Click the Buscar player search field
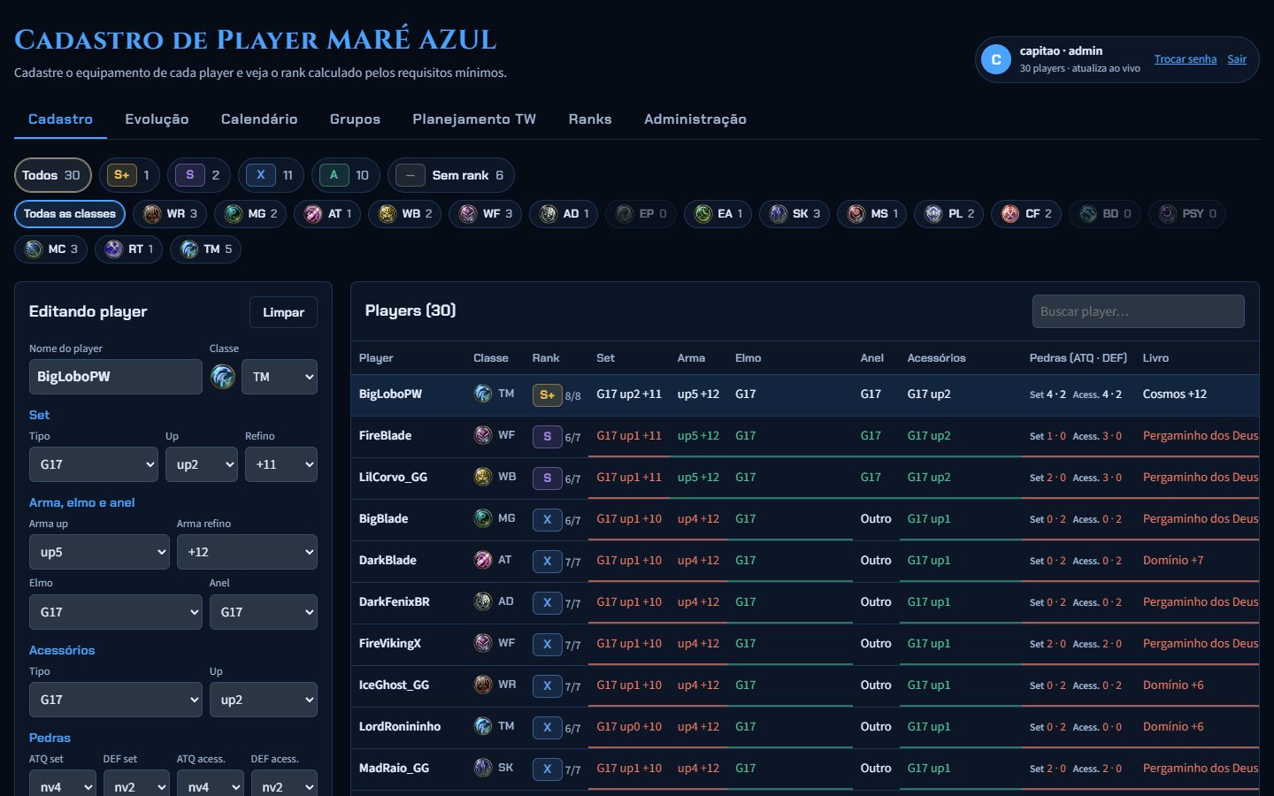 (x=1138, y=311)
